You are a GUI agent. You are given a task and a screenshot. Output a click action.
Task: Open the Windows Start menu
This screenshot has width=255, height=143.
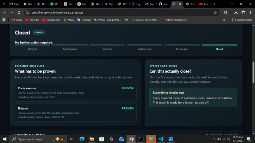(5, 139)
